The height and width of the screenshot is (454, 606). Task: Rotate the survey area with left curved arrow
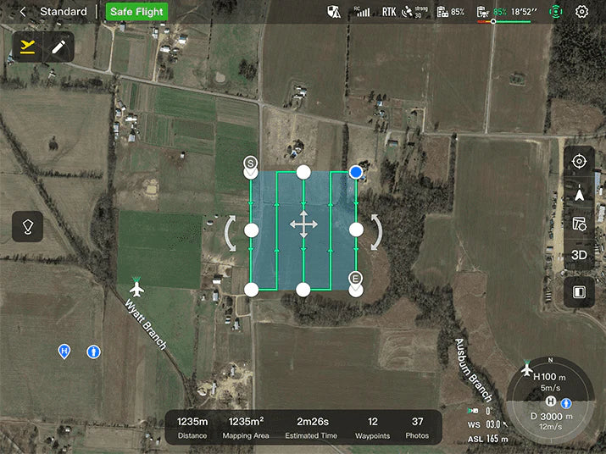click(x=231, y=233)
